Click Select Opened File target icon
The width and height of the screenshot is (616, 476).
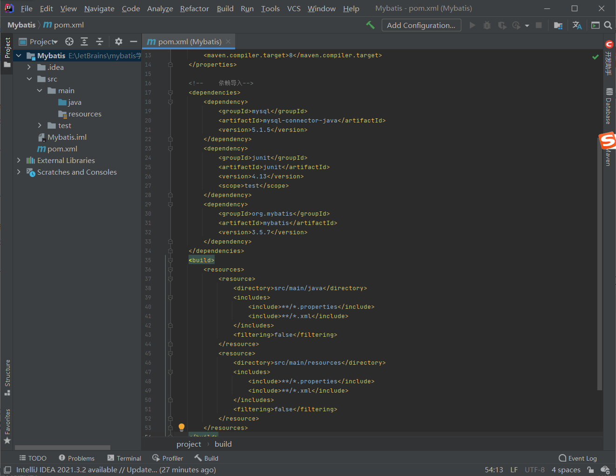(69, 41)
